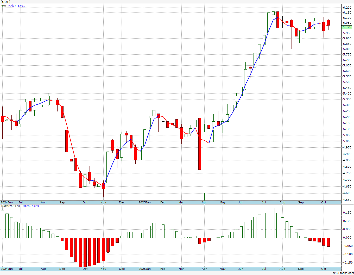
Task: Select "2025Jan" on the MACD panel date axis
Action: [x=144, y=269]
